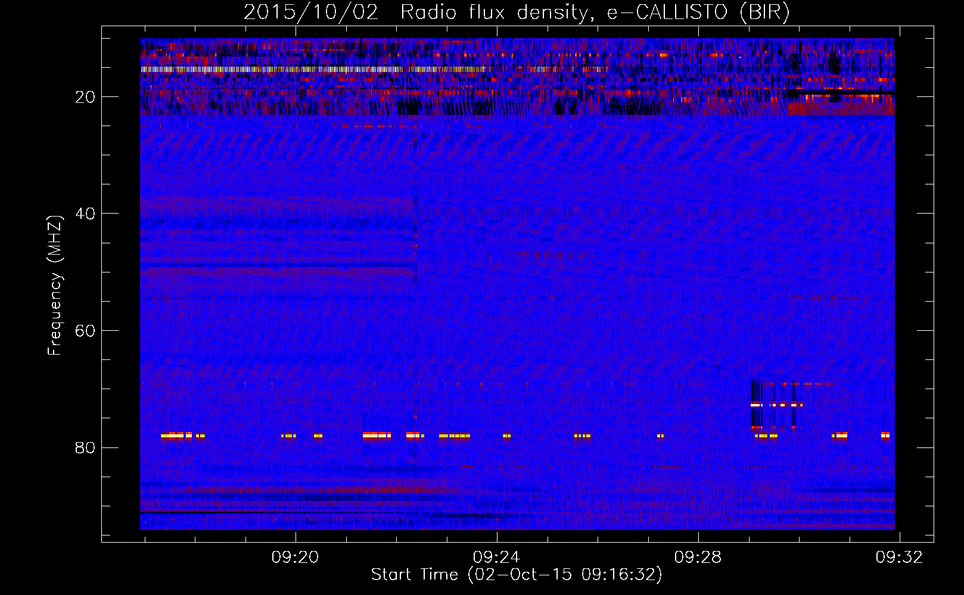
Task: Click the plot title '2015/10/02 Radio flux density, e-CALLISTO (BIR)'
Action: (x=516, y=12)
